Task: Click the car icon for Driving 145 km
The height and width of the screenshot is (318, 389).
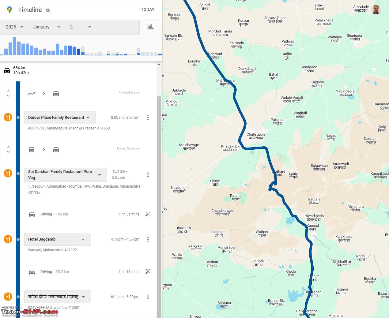Action: pyautogui.click(x=32, y=214)
